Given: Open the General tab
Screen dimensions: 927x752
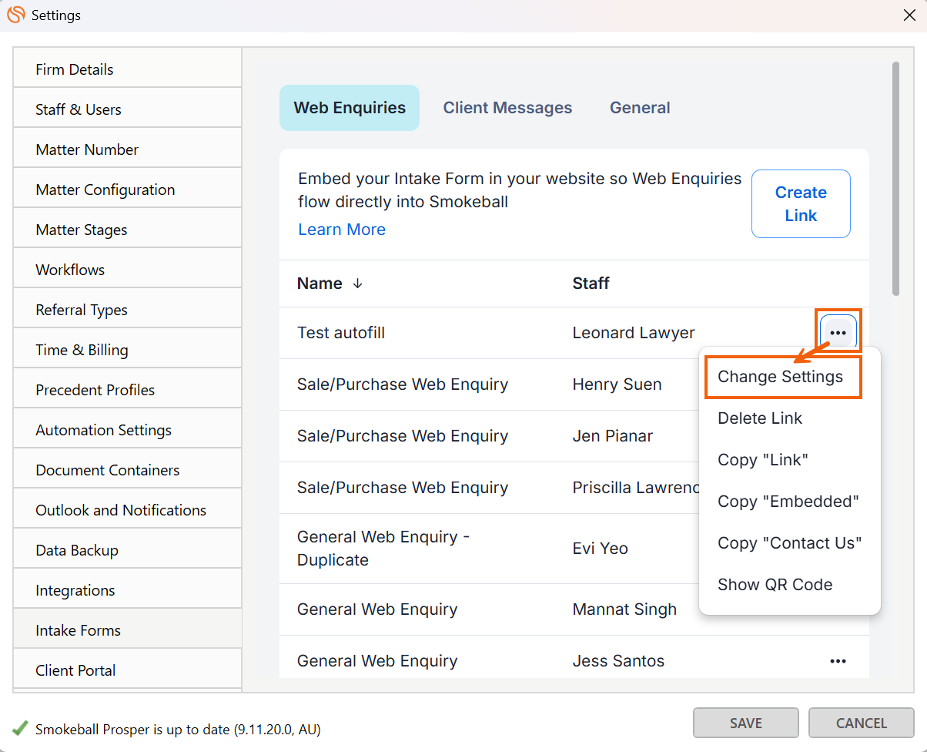Looking at the screenshot, I should 640,108.
